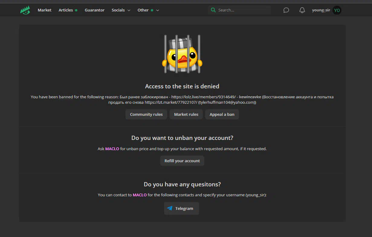Click the green eye site logo

[25, 10]
